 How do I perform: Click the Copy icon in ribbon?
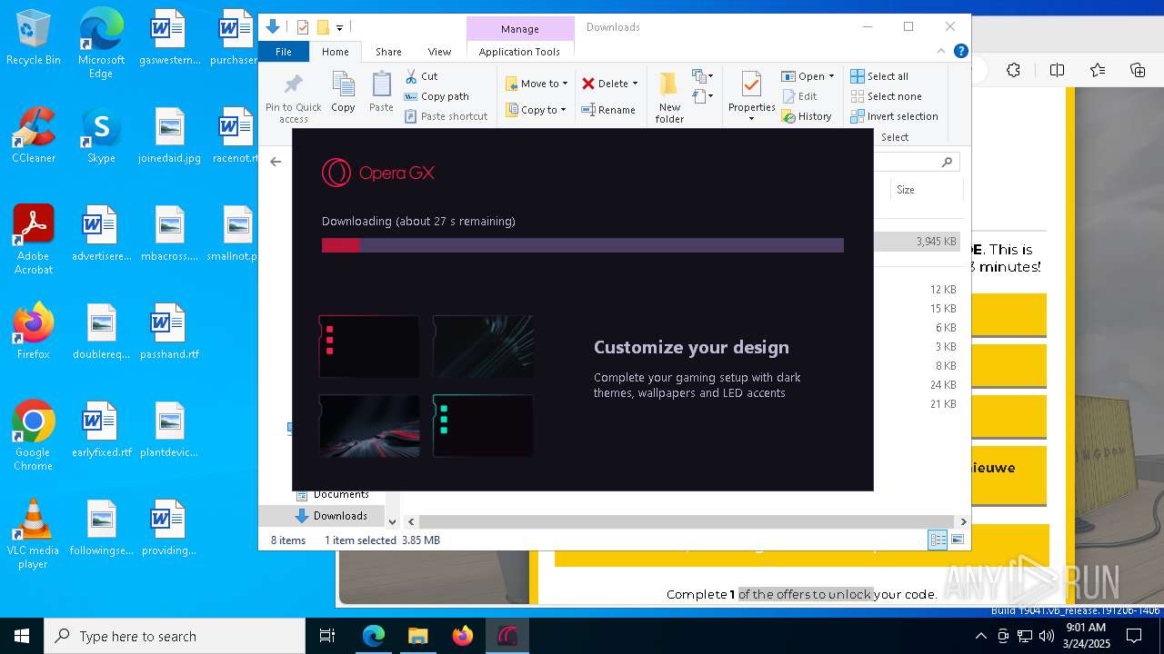point(343,92)
